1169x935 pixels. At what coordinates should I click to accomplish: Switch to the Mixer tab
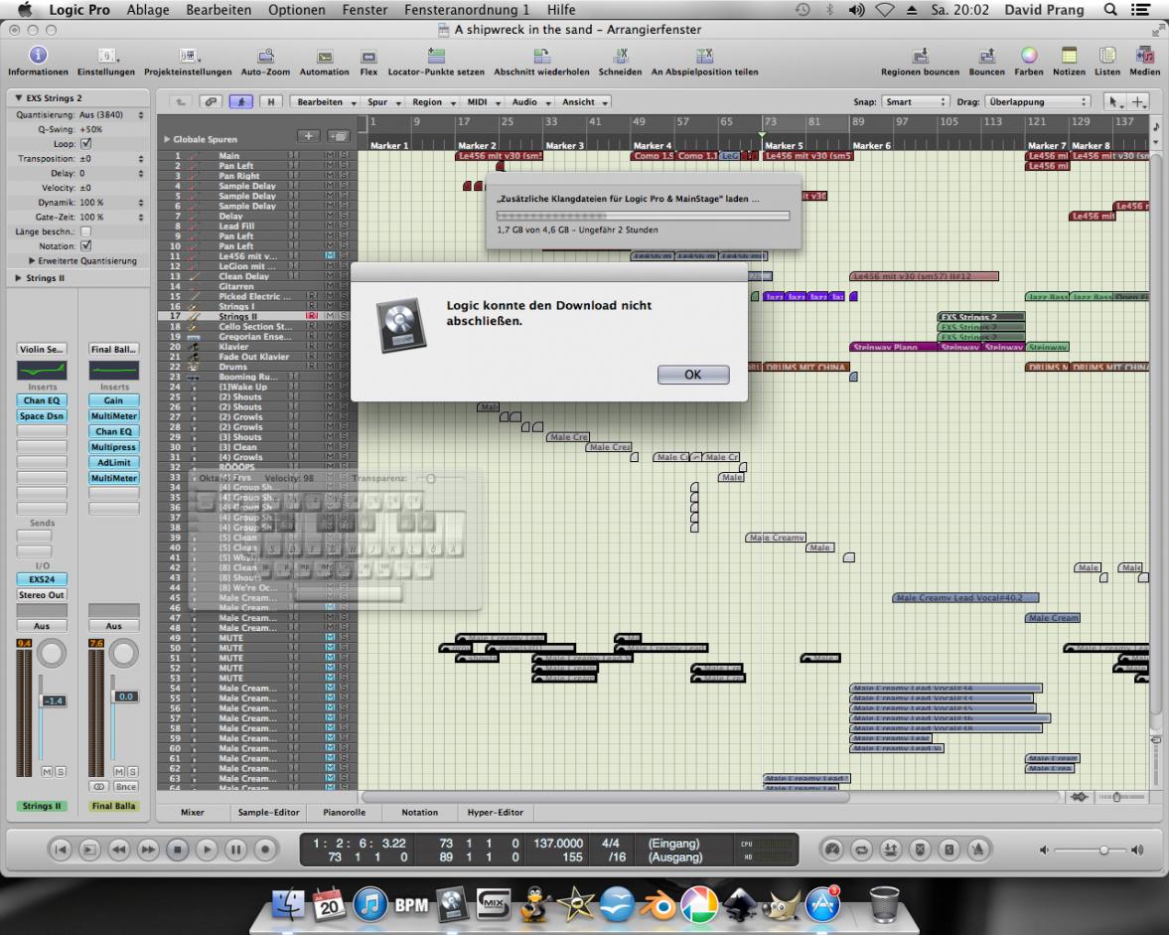(193, 812)
